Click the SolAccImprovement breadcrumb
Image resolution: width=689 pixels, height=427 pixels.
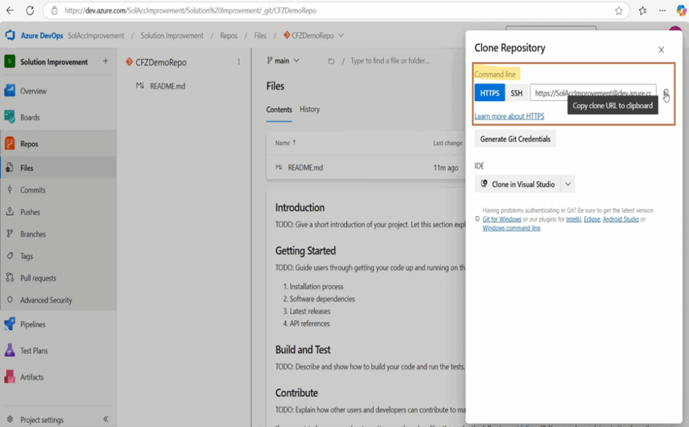click(96, 36)
